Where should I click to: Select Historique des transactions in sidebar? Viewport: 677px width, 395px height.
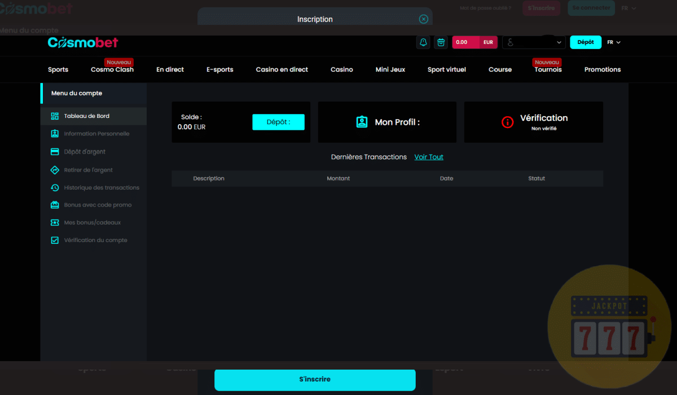tap(94, 187)
